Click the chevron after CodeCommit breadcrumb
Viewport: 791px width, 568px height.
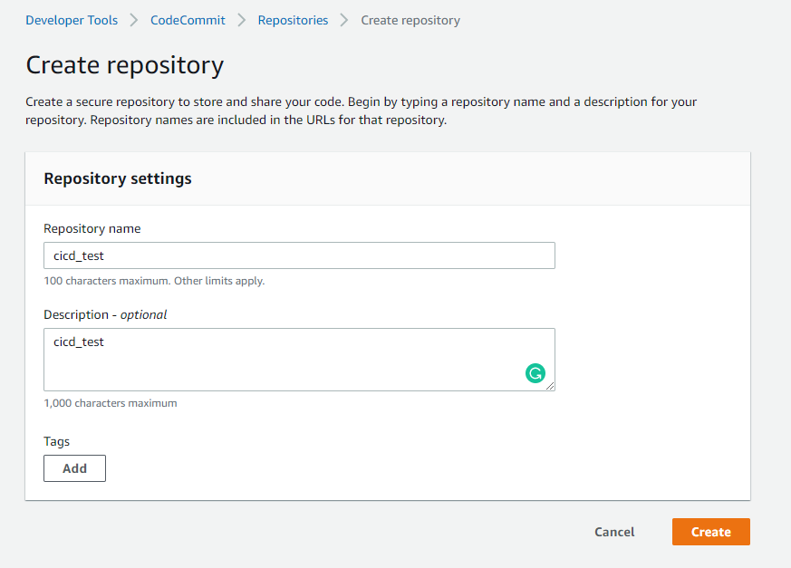point(242,20)
